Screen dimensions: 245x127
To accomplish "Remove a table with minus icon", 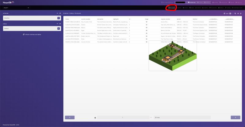I will (57, 24).
